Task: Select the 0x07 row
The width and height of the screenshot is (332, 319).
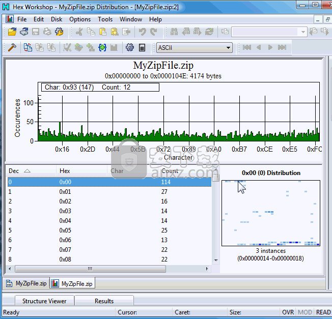Action: (109, 250)
